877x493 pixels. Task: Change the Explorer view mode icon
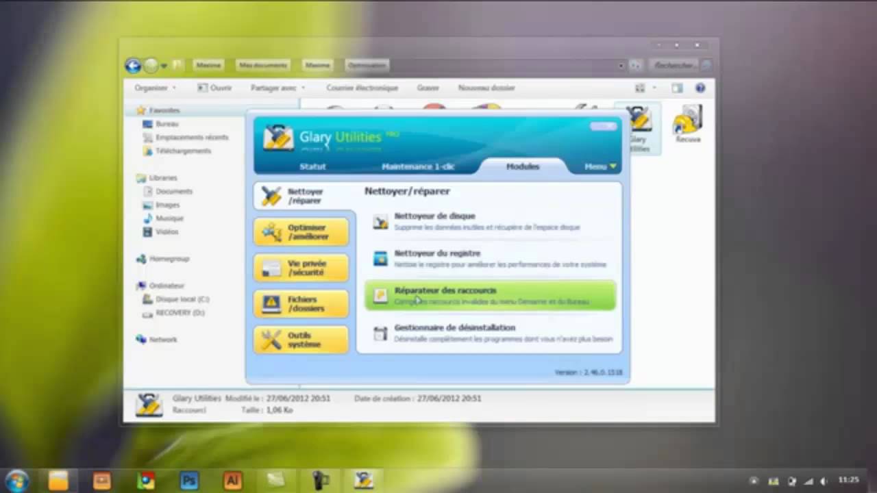[x=640, y=88]
